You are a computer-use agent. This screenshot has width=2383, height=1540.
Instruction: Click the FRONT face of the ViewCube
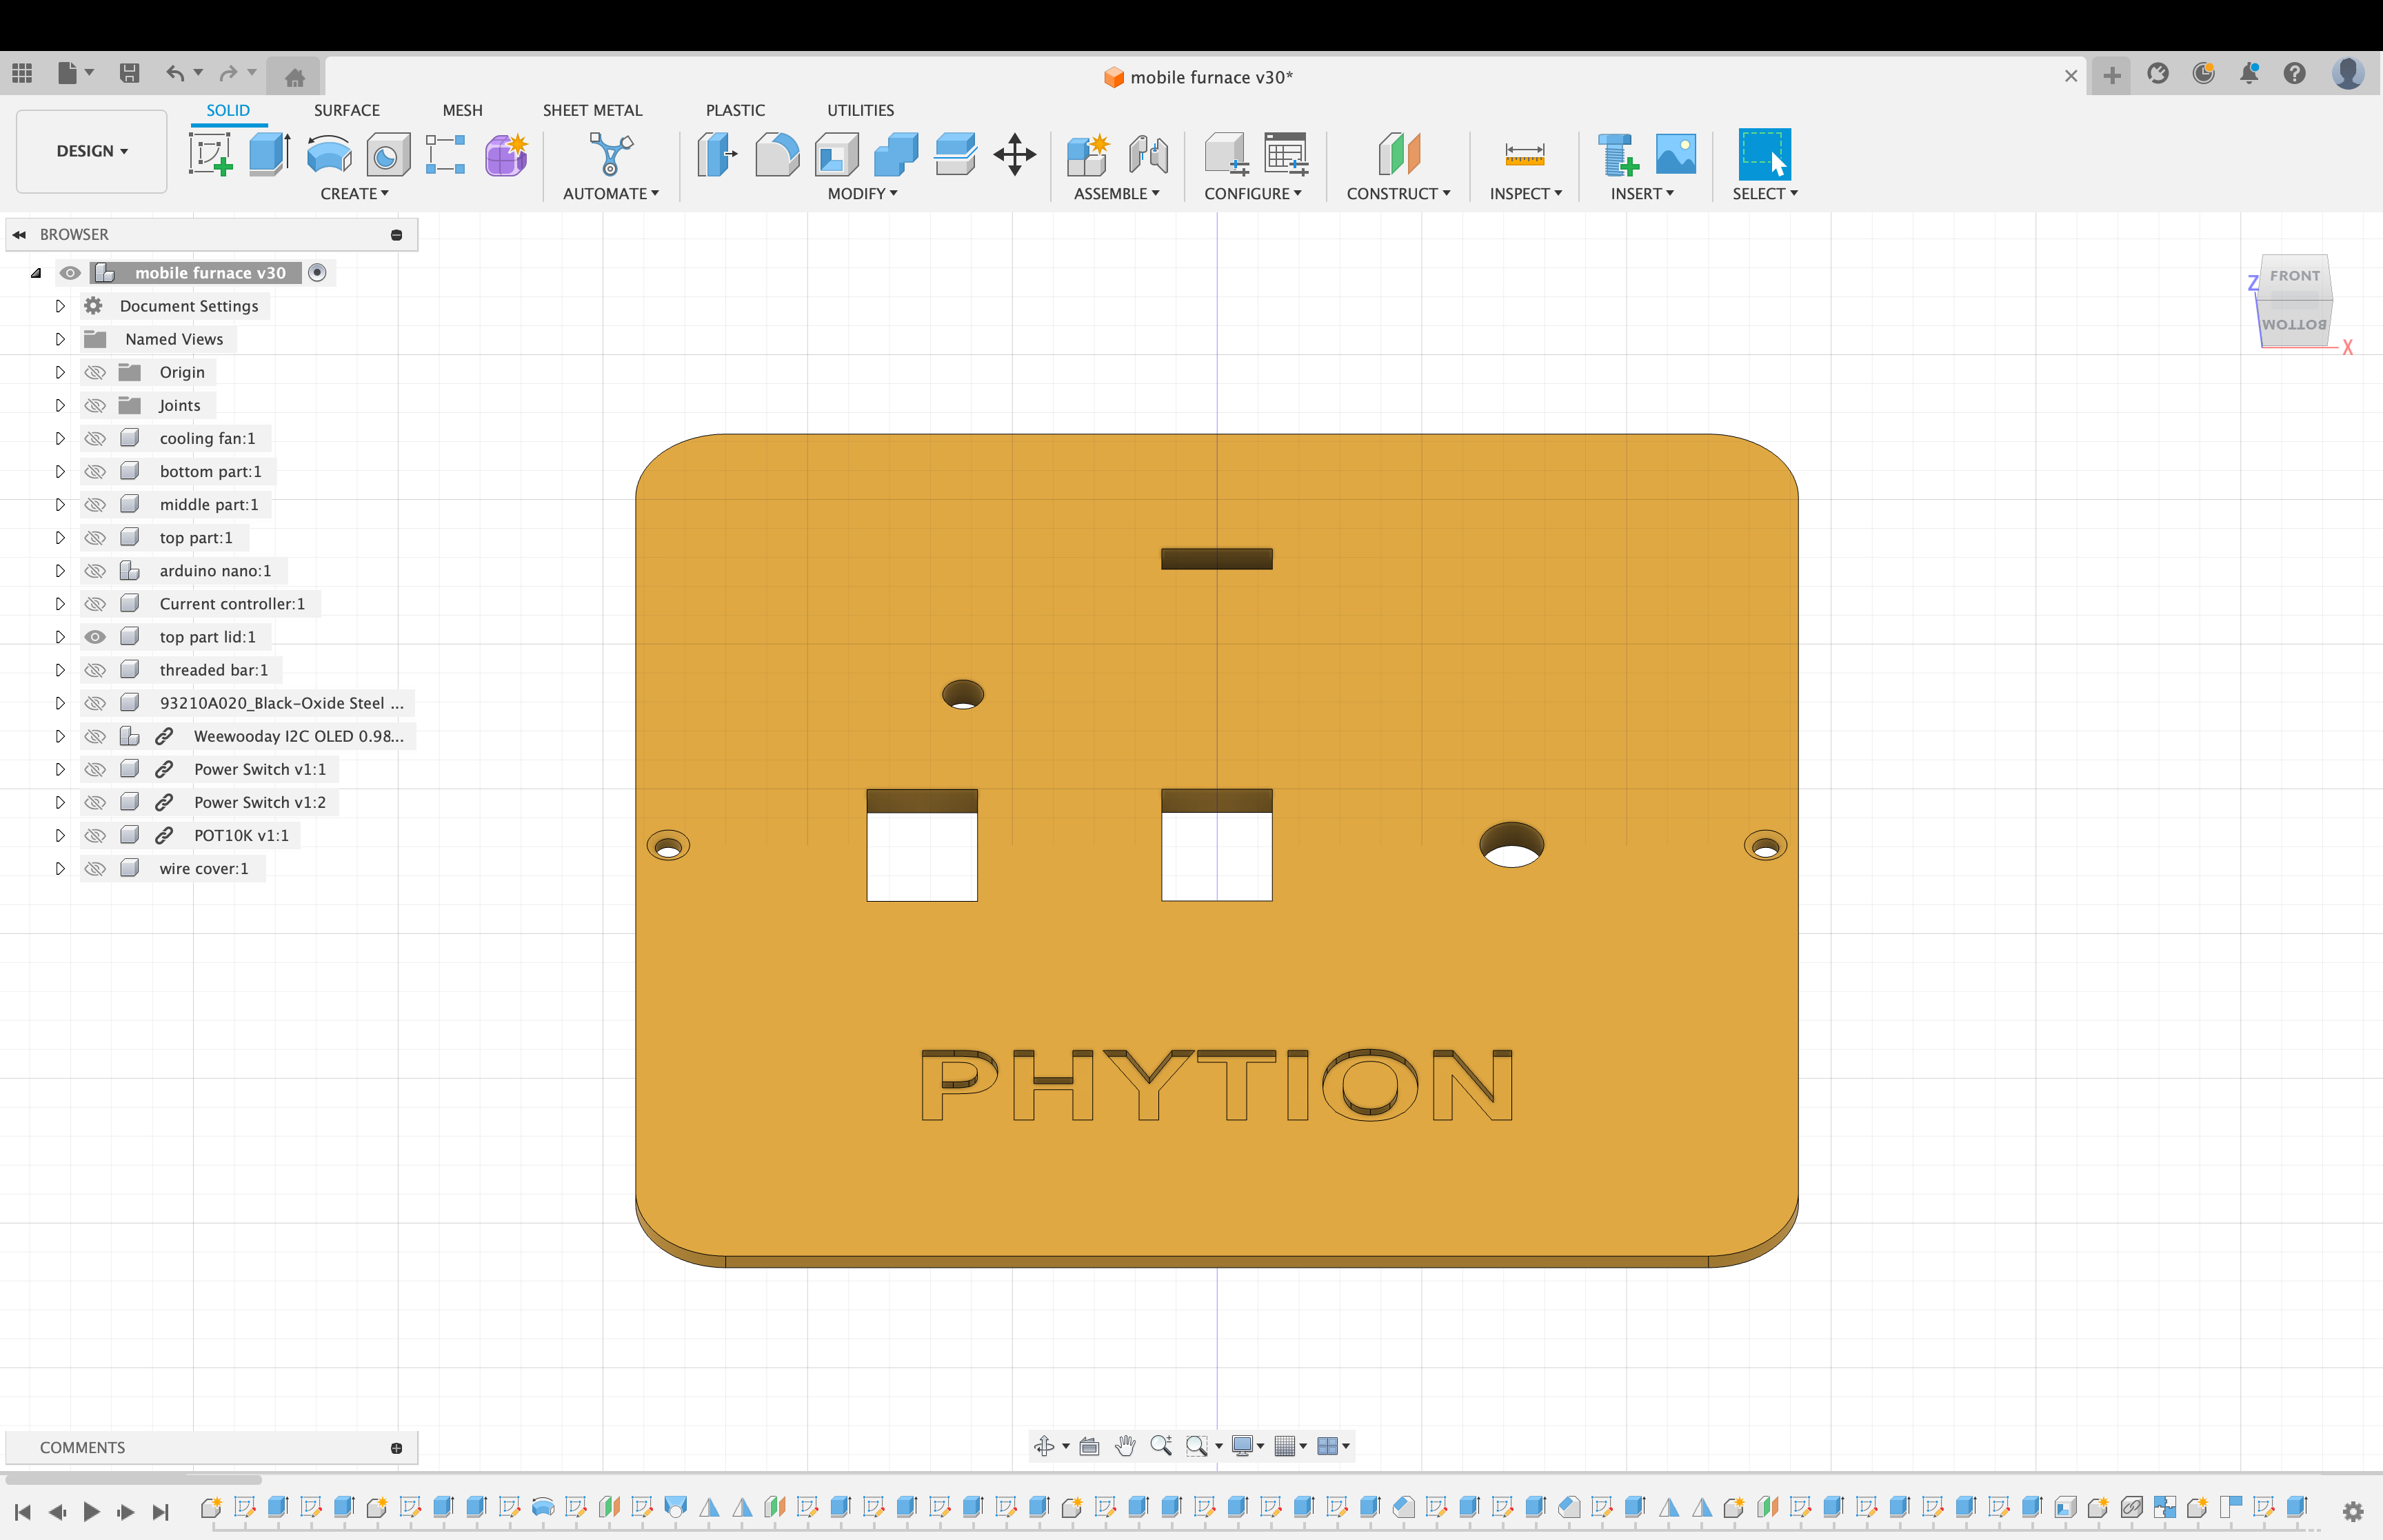pos(2294,276)
